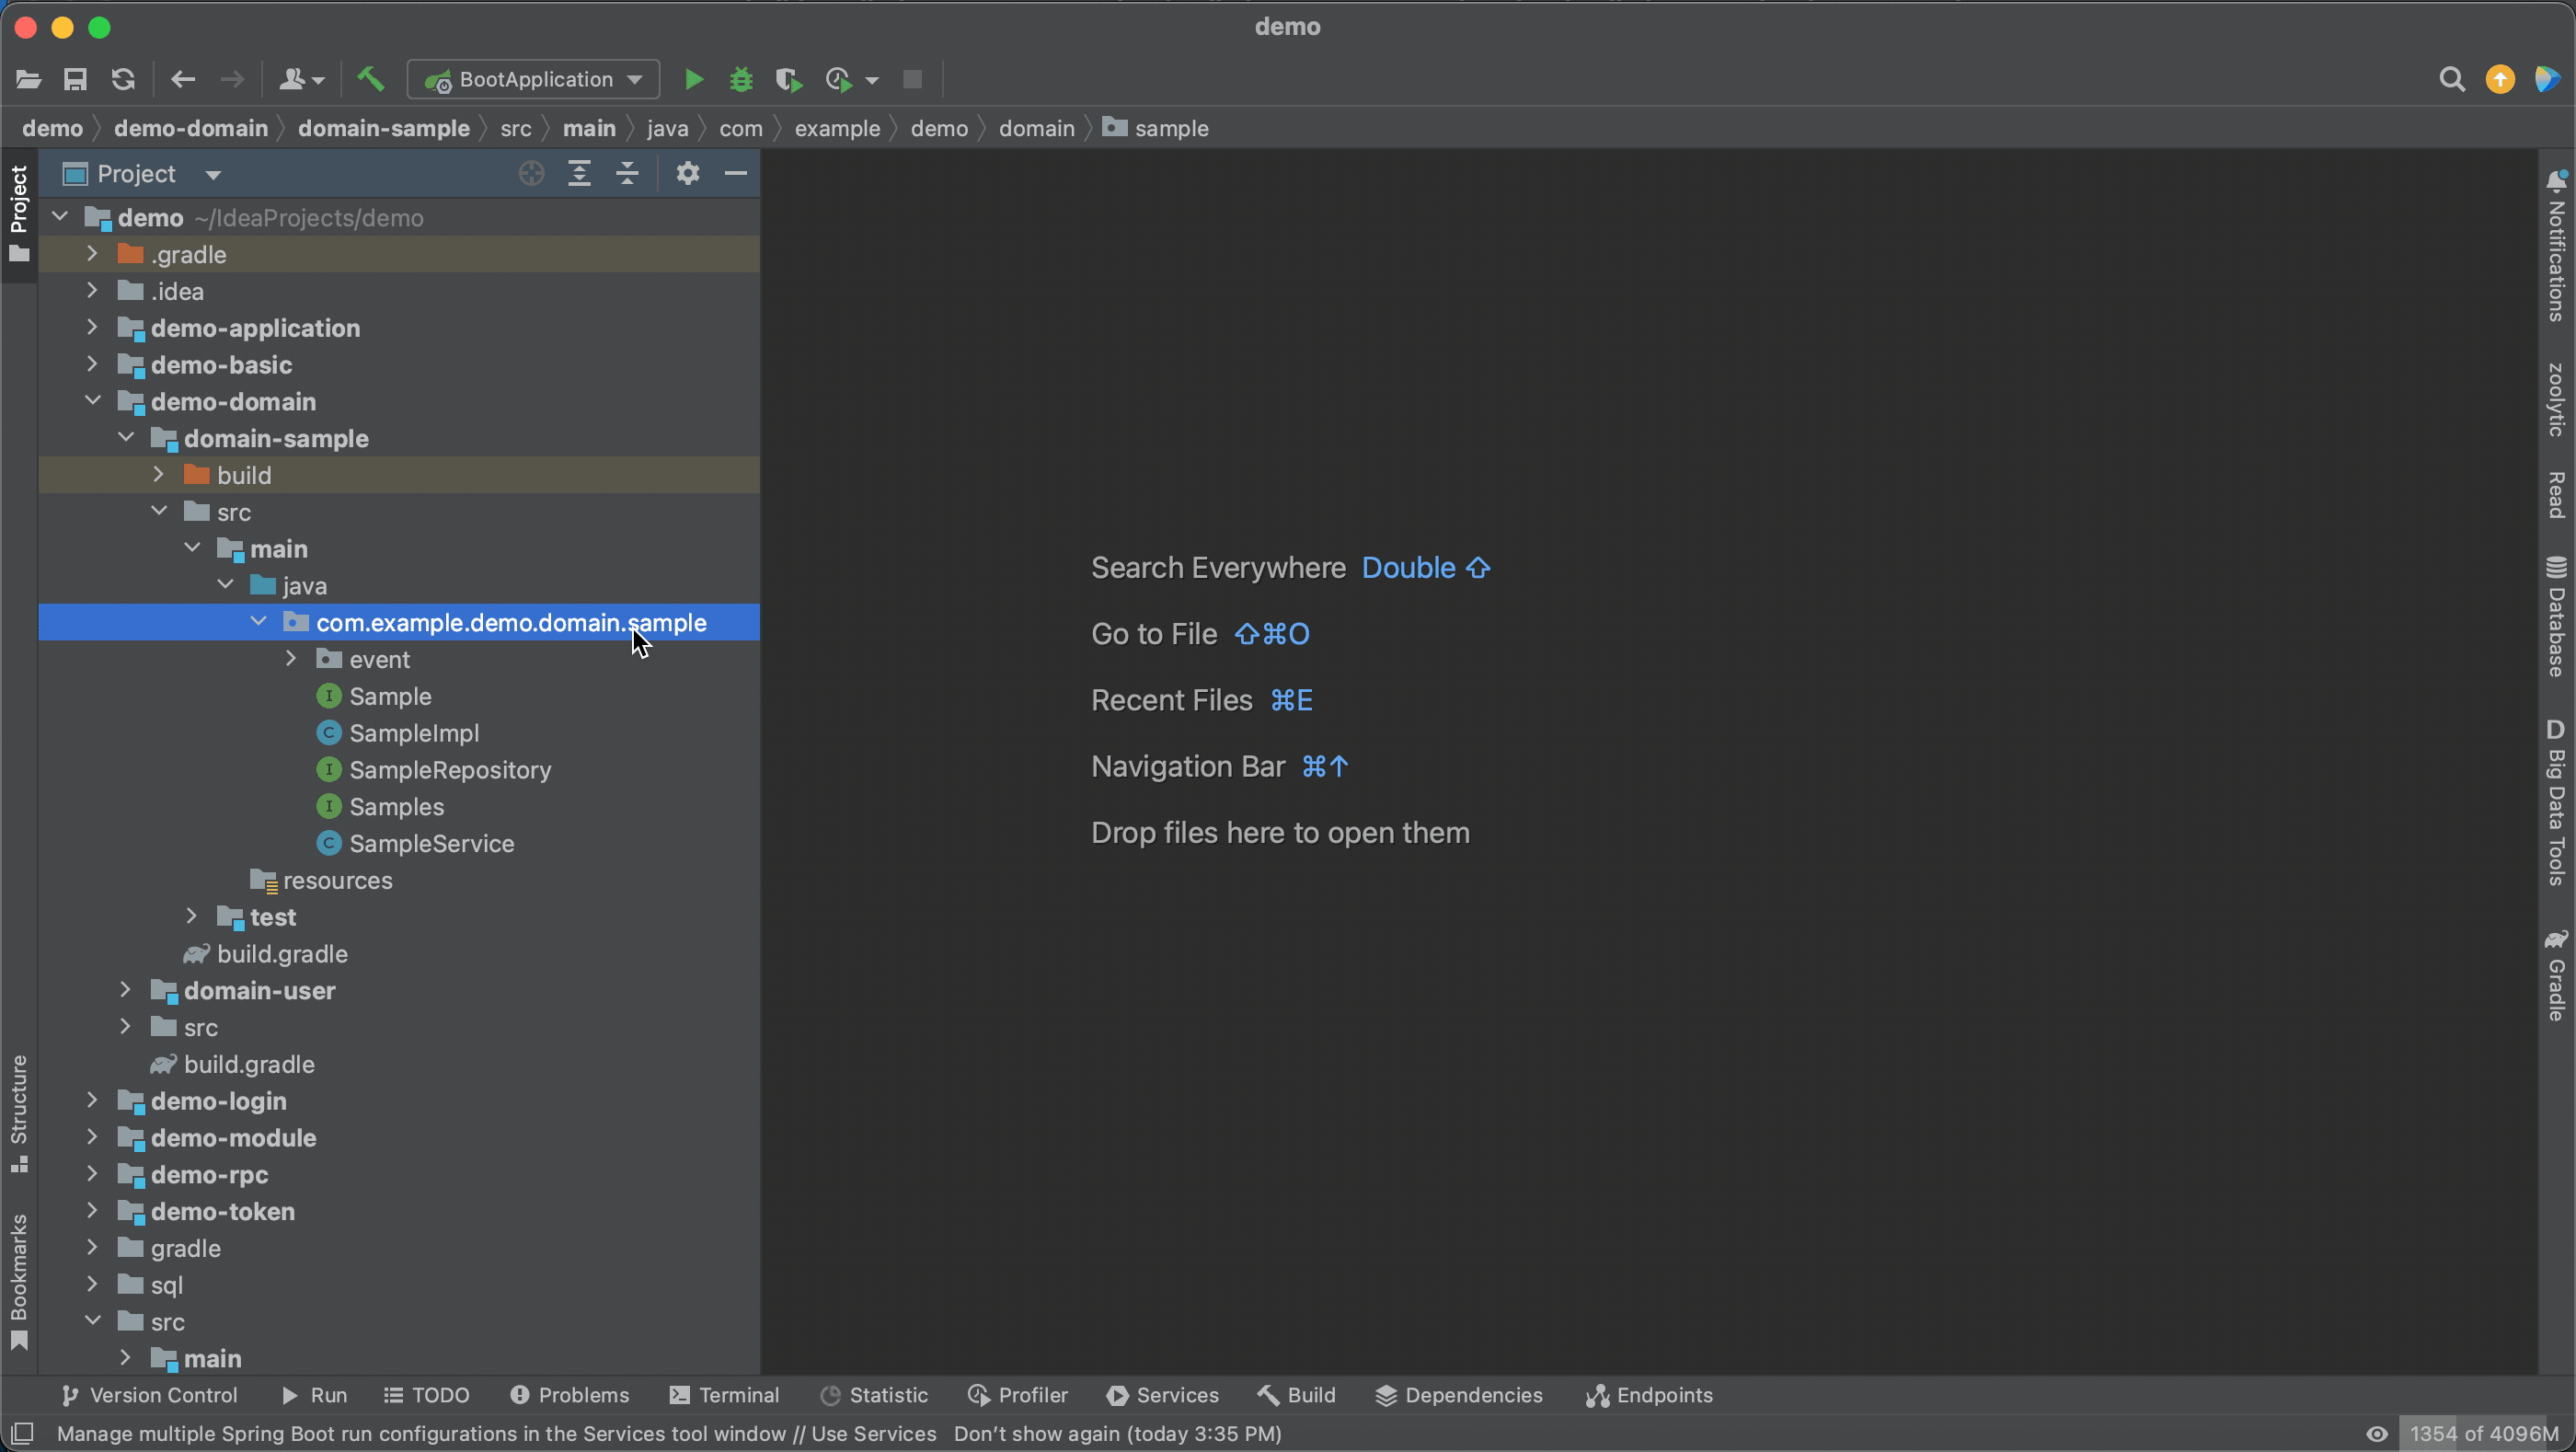Click the orange IDE update icon
This screenshot has height=1452, width=2576.
click(2500, 79)
